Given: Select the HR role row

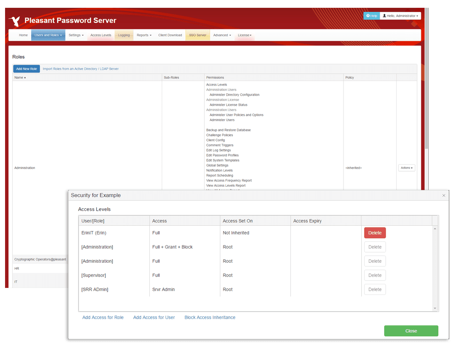Looking at the screenshot, I should (40, 269).
